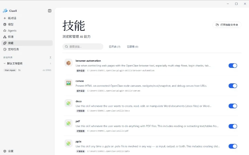Click the 技能 puzzle icon in sidebar
This screenshot has height=155, width=249.
(x=5, y=43)
